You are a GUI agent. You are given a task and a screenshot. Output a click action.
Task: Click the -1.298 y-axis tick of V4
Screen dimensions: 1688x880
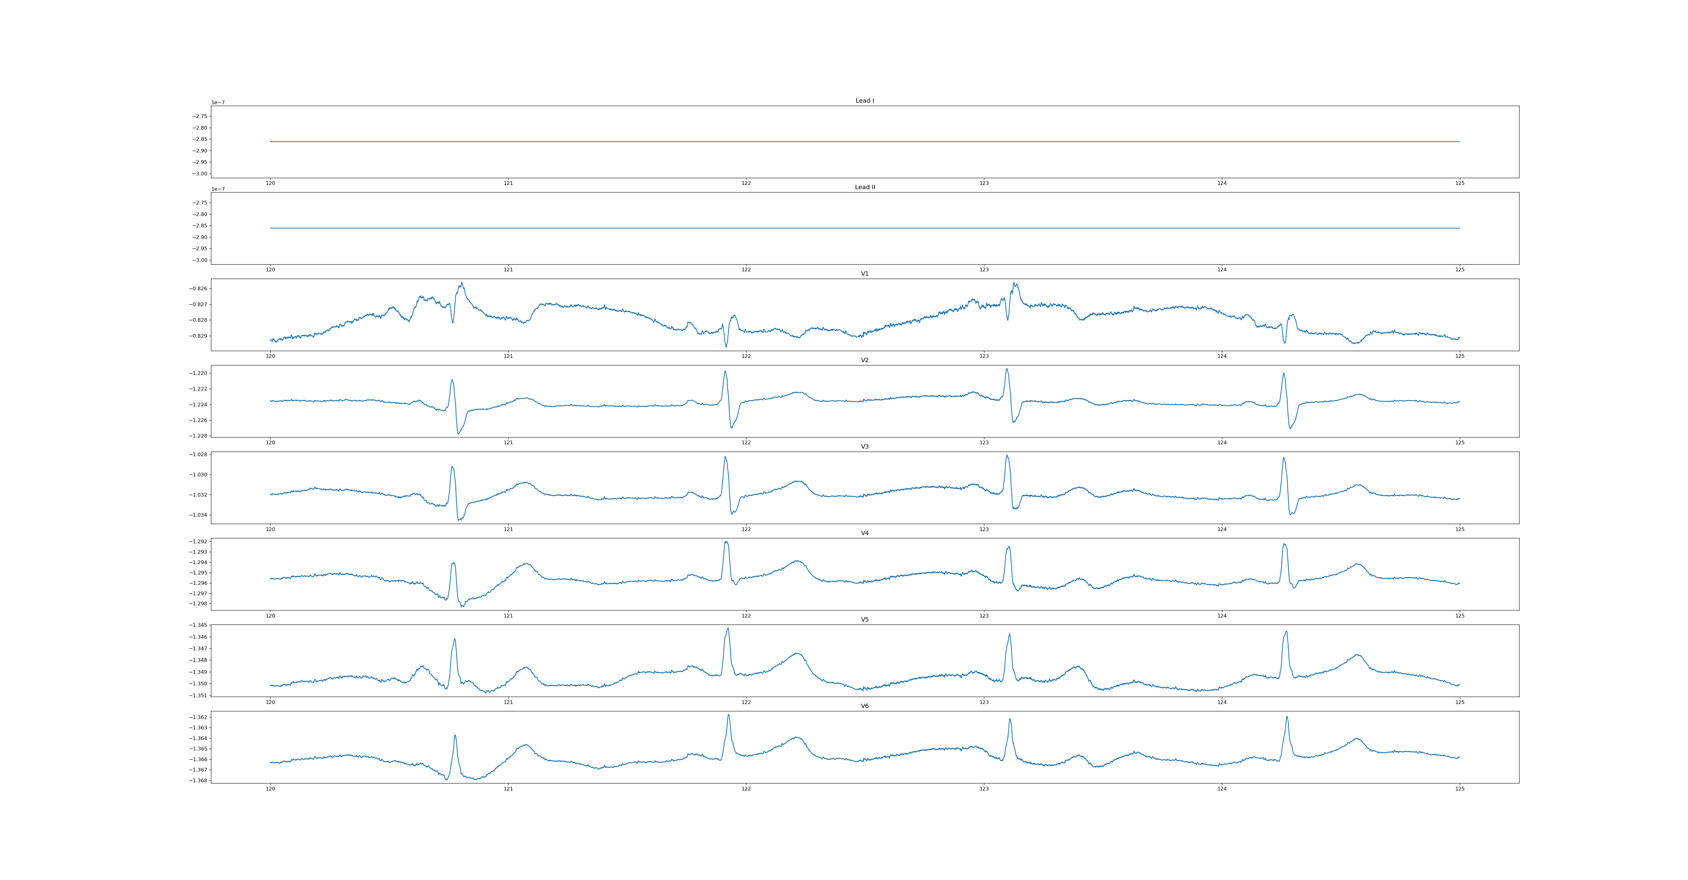pyautogui.click(x=198, y=604)
